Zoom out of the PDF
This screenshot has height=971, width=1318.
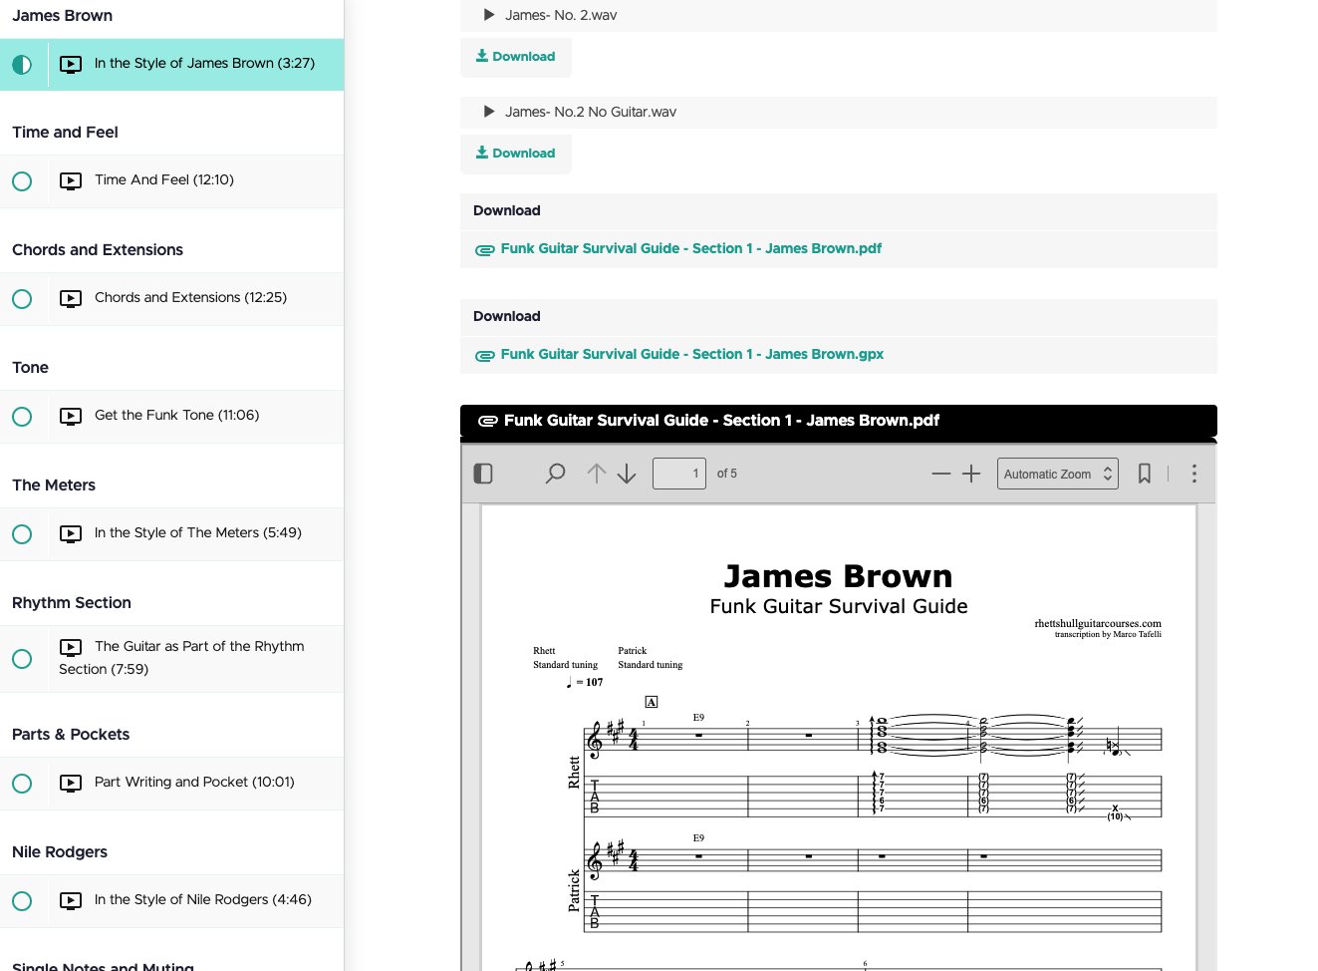point(941,474)
